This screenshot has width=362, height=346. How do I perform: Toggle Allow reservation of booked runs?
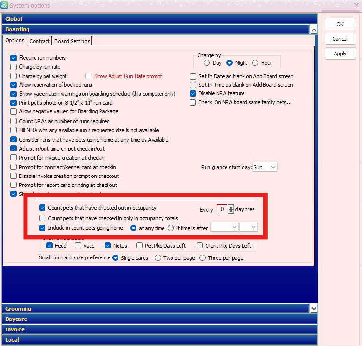tap(14, 85)
